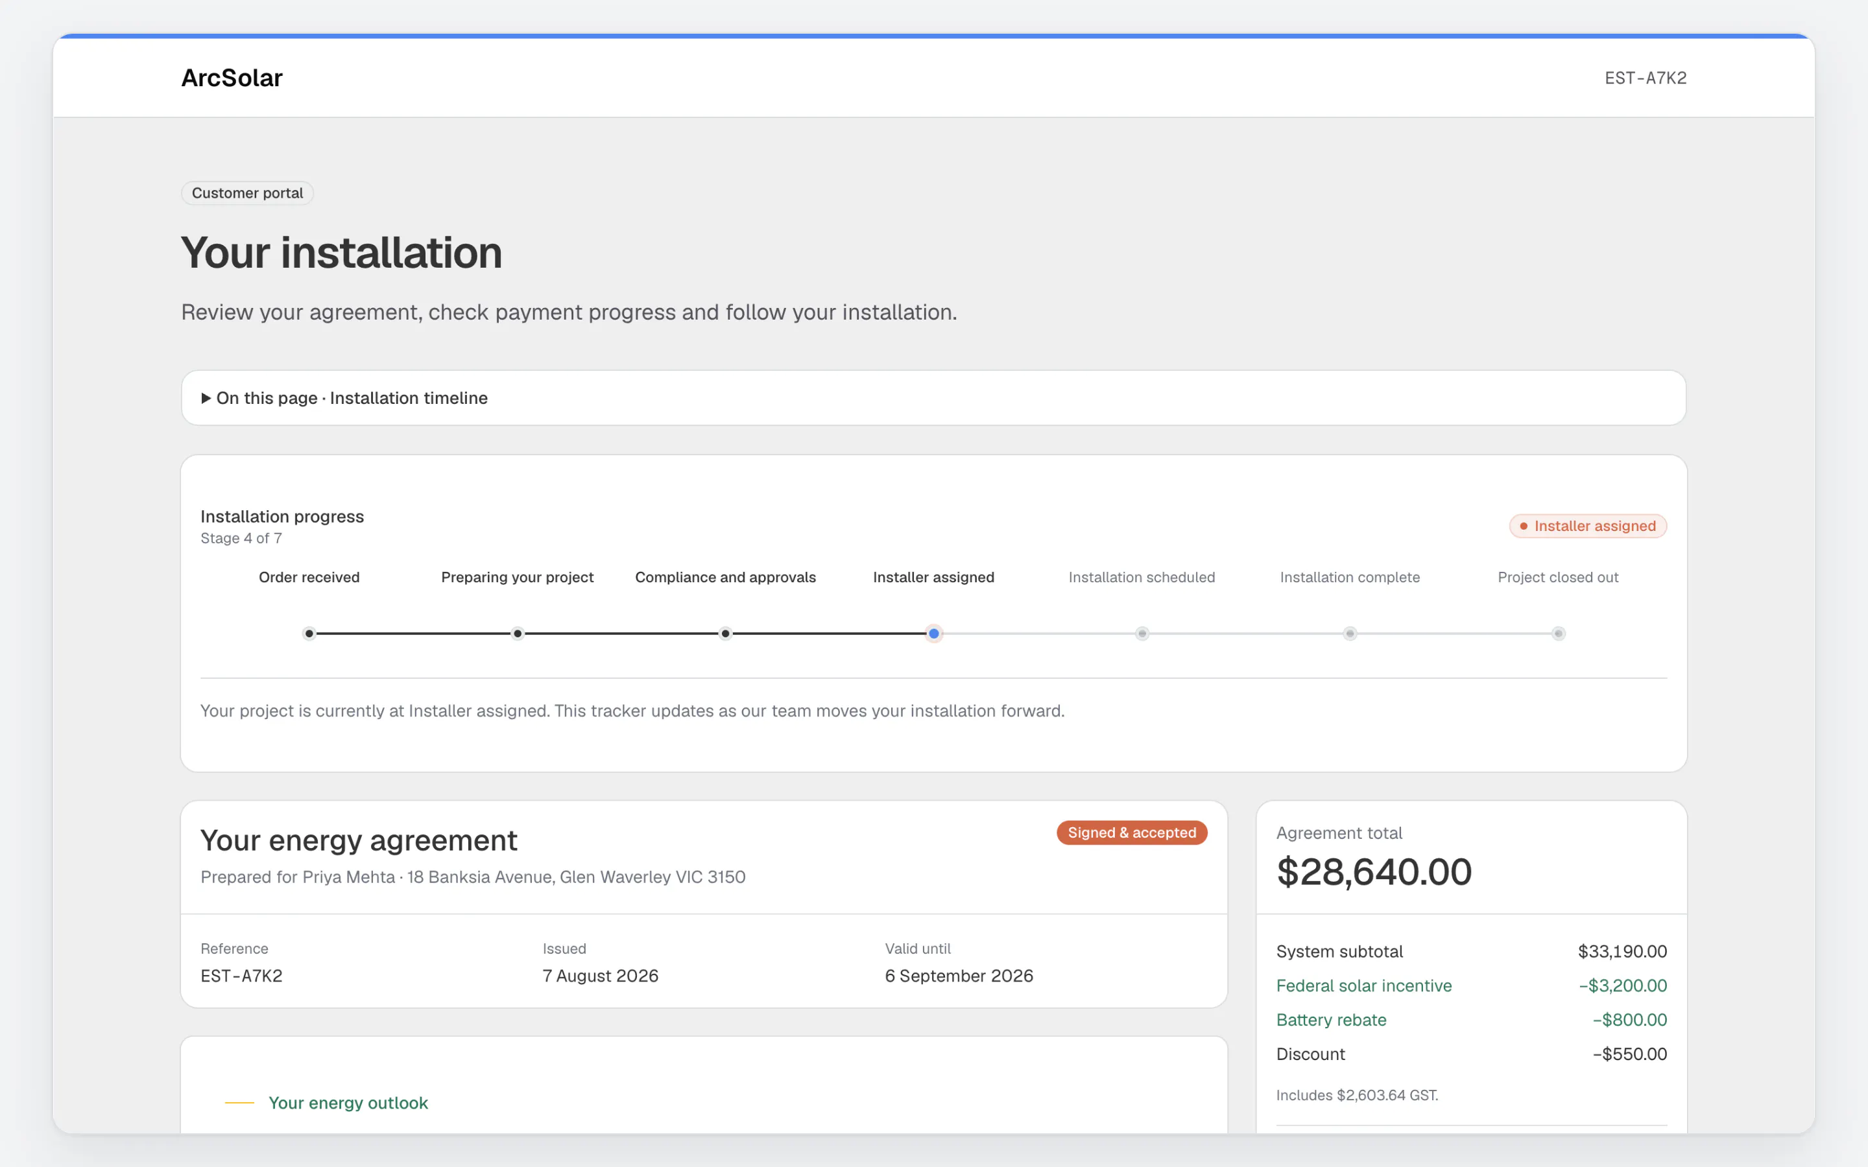Select the Preparing your project timeline dot

click(x=518, y=633)
